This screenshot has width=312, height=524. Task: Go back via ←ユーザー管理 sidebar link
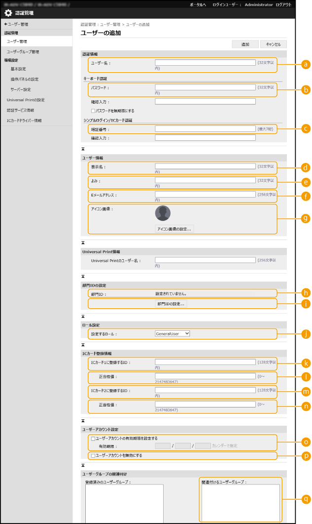tap(16, 24)
